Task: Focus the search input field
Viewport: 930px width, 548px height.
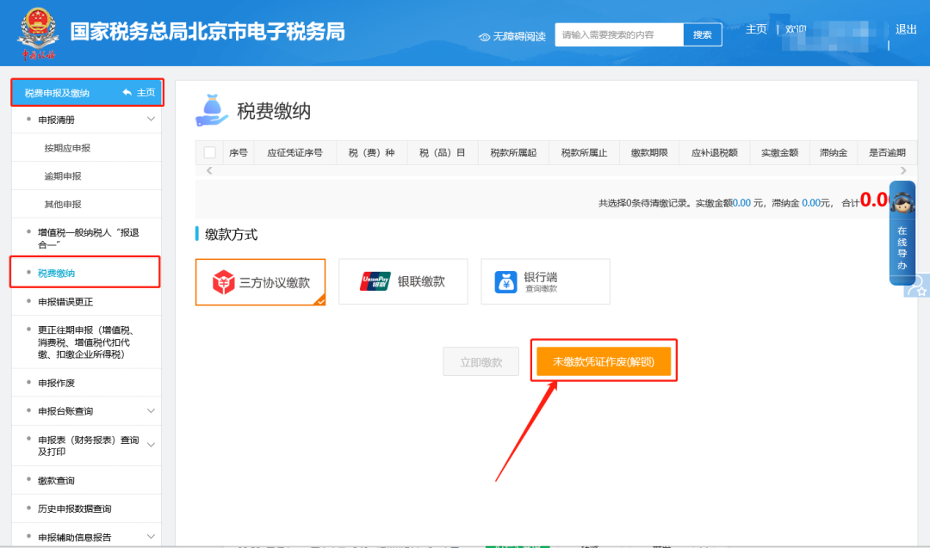Action: [x=619, y=35]
